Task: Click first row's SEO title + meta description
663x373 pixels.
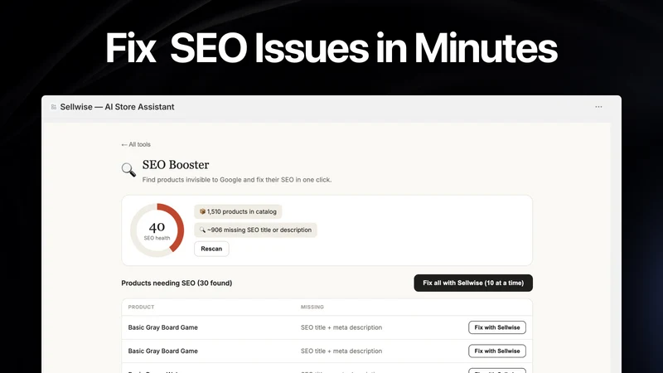Action: 341,327
